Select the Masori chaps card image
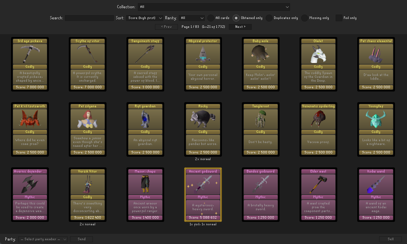Viewport: 407px width, 244px height. pyautogui.click(x=145, y=184)
